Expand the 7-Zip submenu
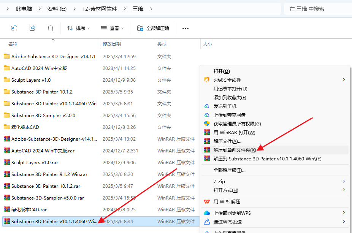The height and width of the screenshot is (233, 352). pyautogui.click(x=344, y=181)
